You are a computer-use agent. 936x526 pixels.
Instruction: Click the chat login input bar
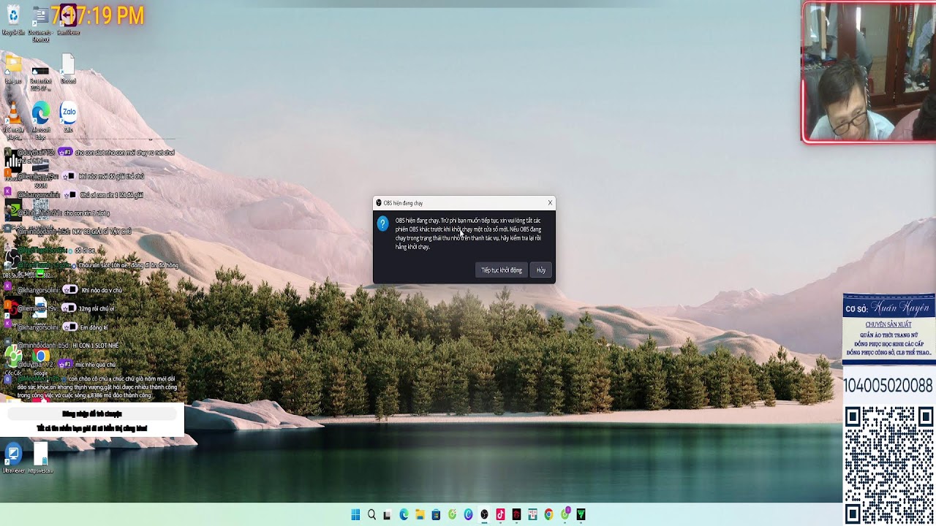(x=91, y=414)
